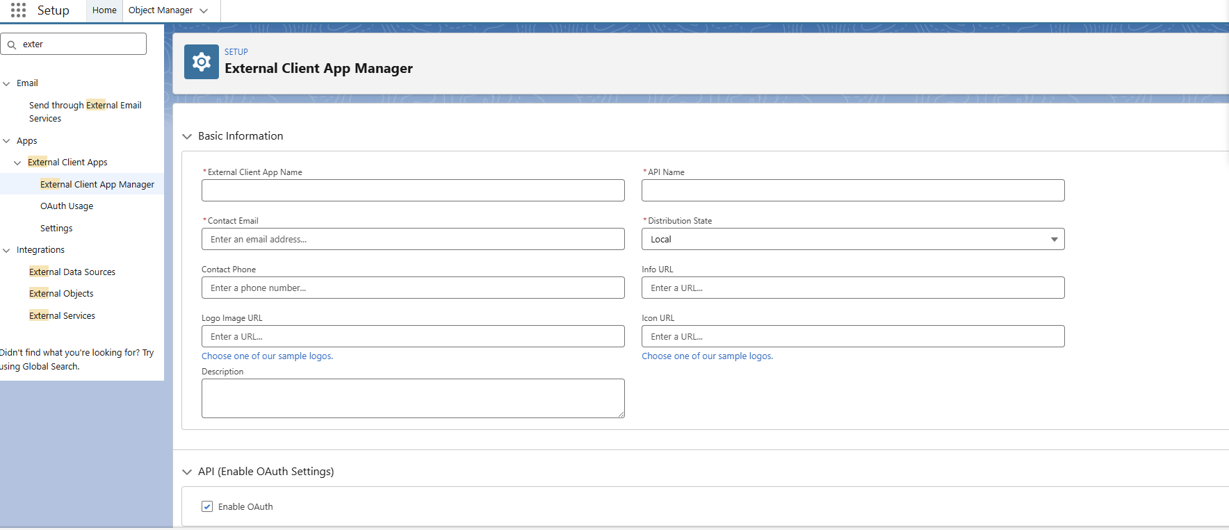Click the Quick Find search box

[x=74, y=44]
